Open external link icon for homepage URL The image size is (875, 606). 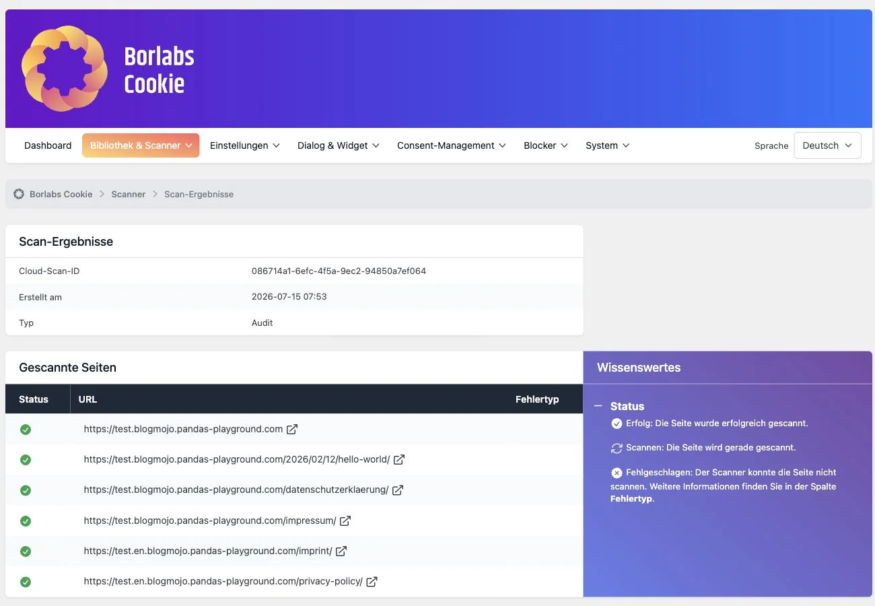292,429
